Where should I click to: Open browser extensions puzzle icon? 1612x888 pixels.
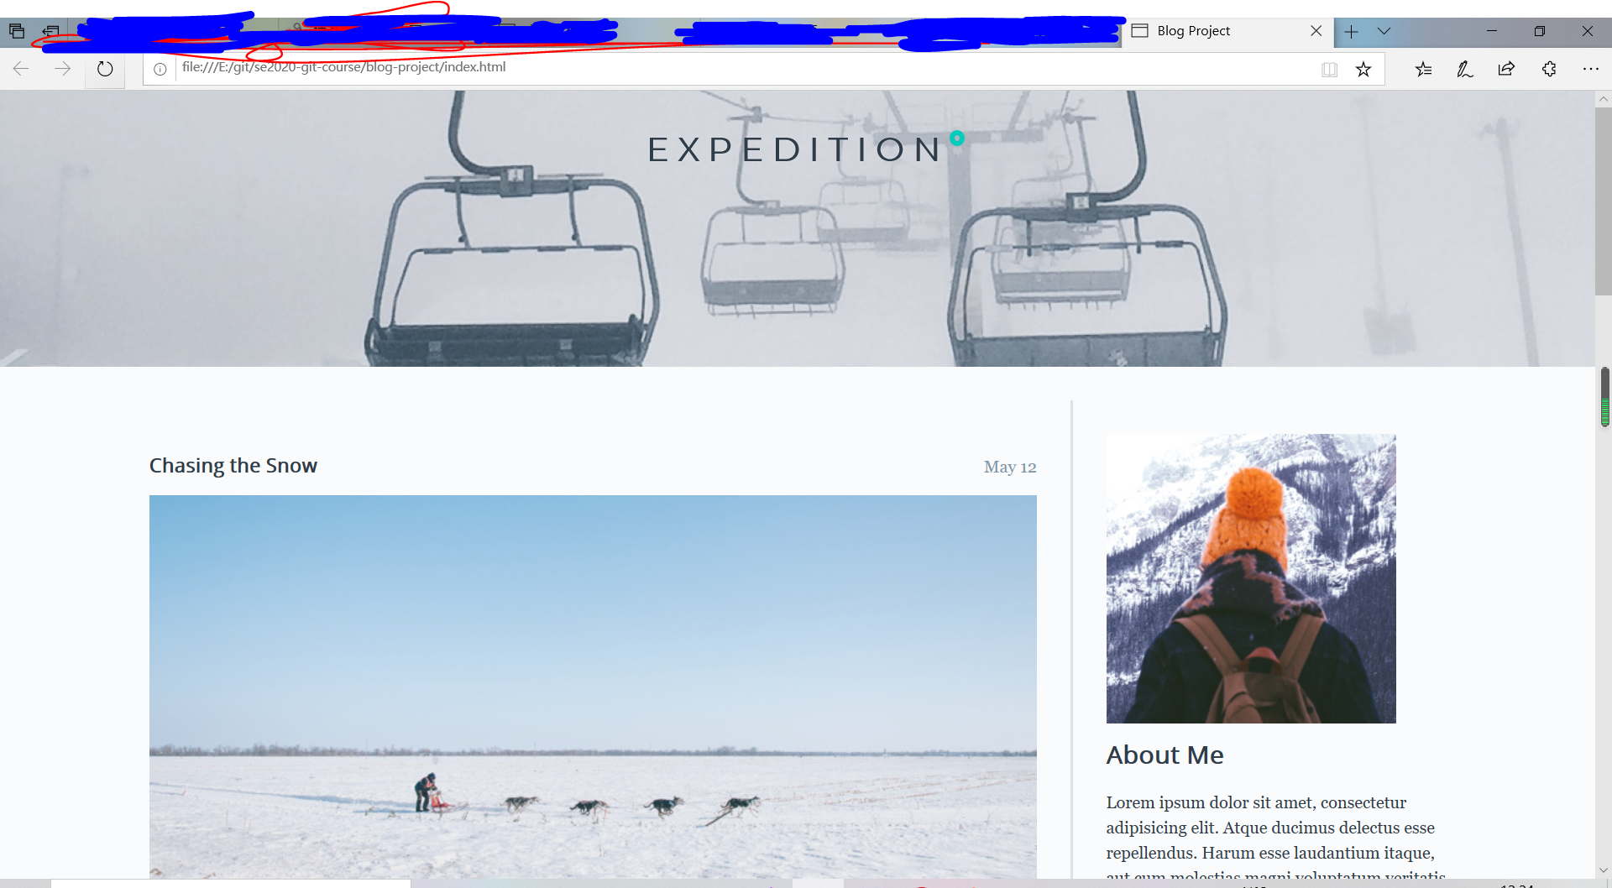click(1549, 70)
